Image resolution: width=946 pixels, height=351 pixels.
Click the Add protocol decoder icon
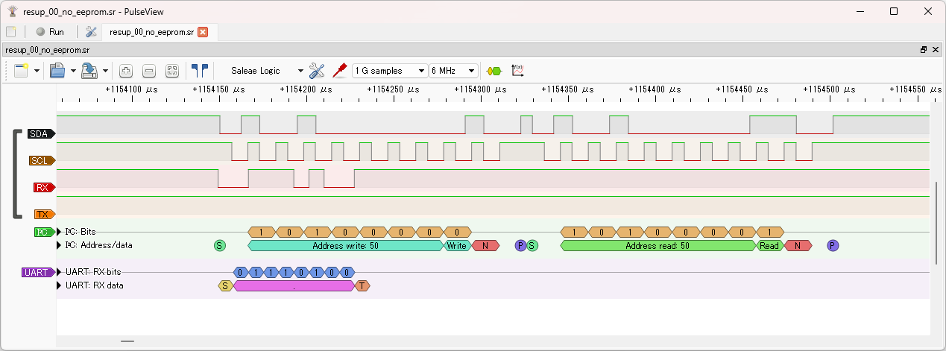tap(494, 71)
